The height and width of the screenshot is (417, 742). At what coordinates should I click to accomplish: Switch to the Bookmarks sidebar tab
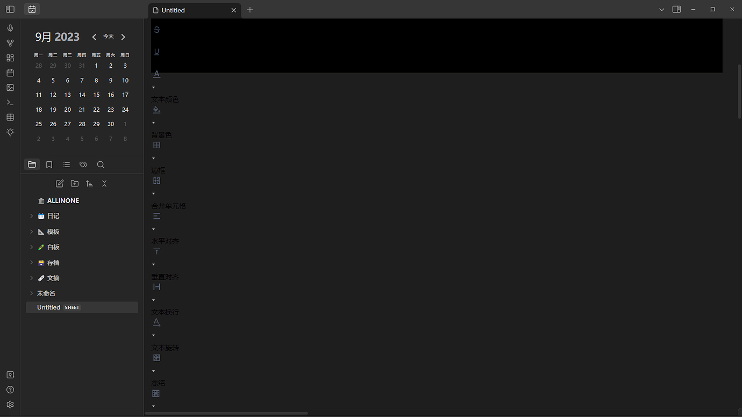coord(49,164)
